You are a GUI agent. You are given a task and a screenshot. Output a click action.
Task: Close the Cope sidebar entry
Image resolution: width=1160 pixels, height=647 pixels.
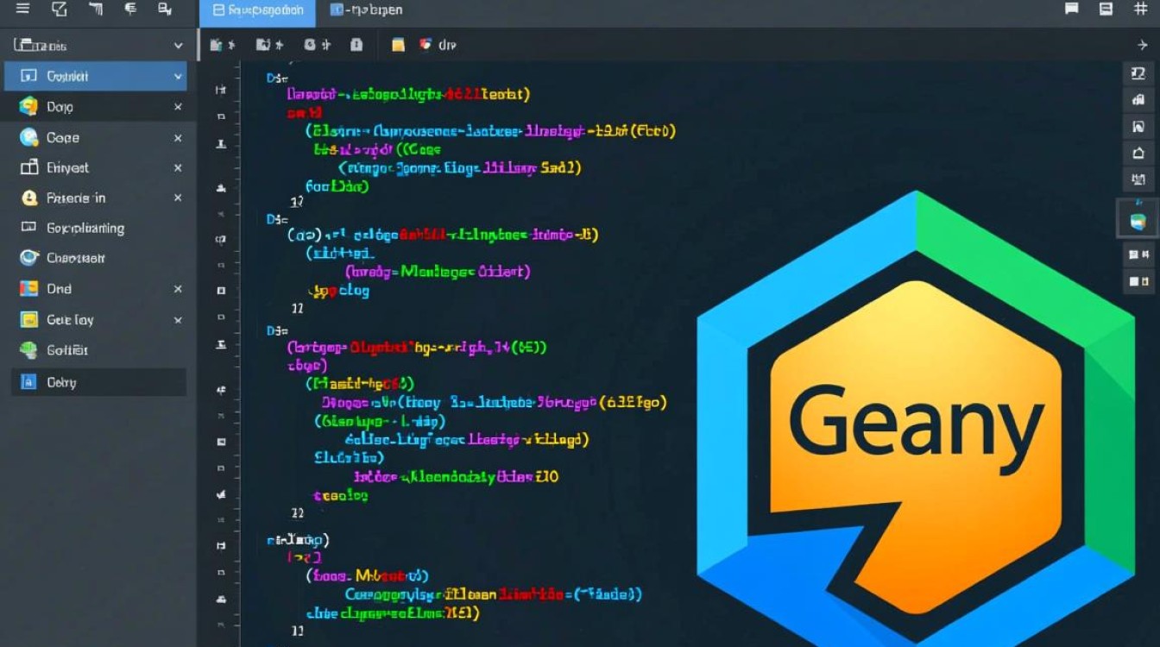(x=178, y=138)
